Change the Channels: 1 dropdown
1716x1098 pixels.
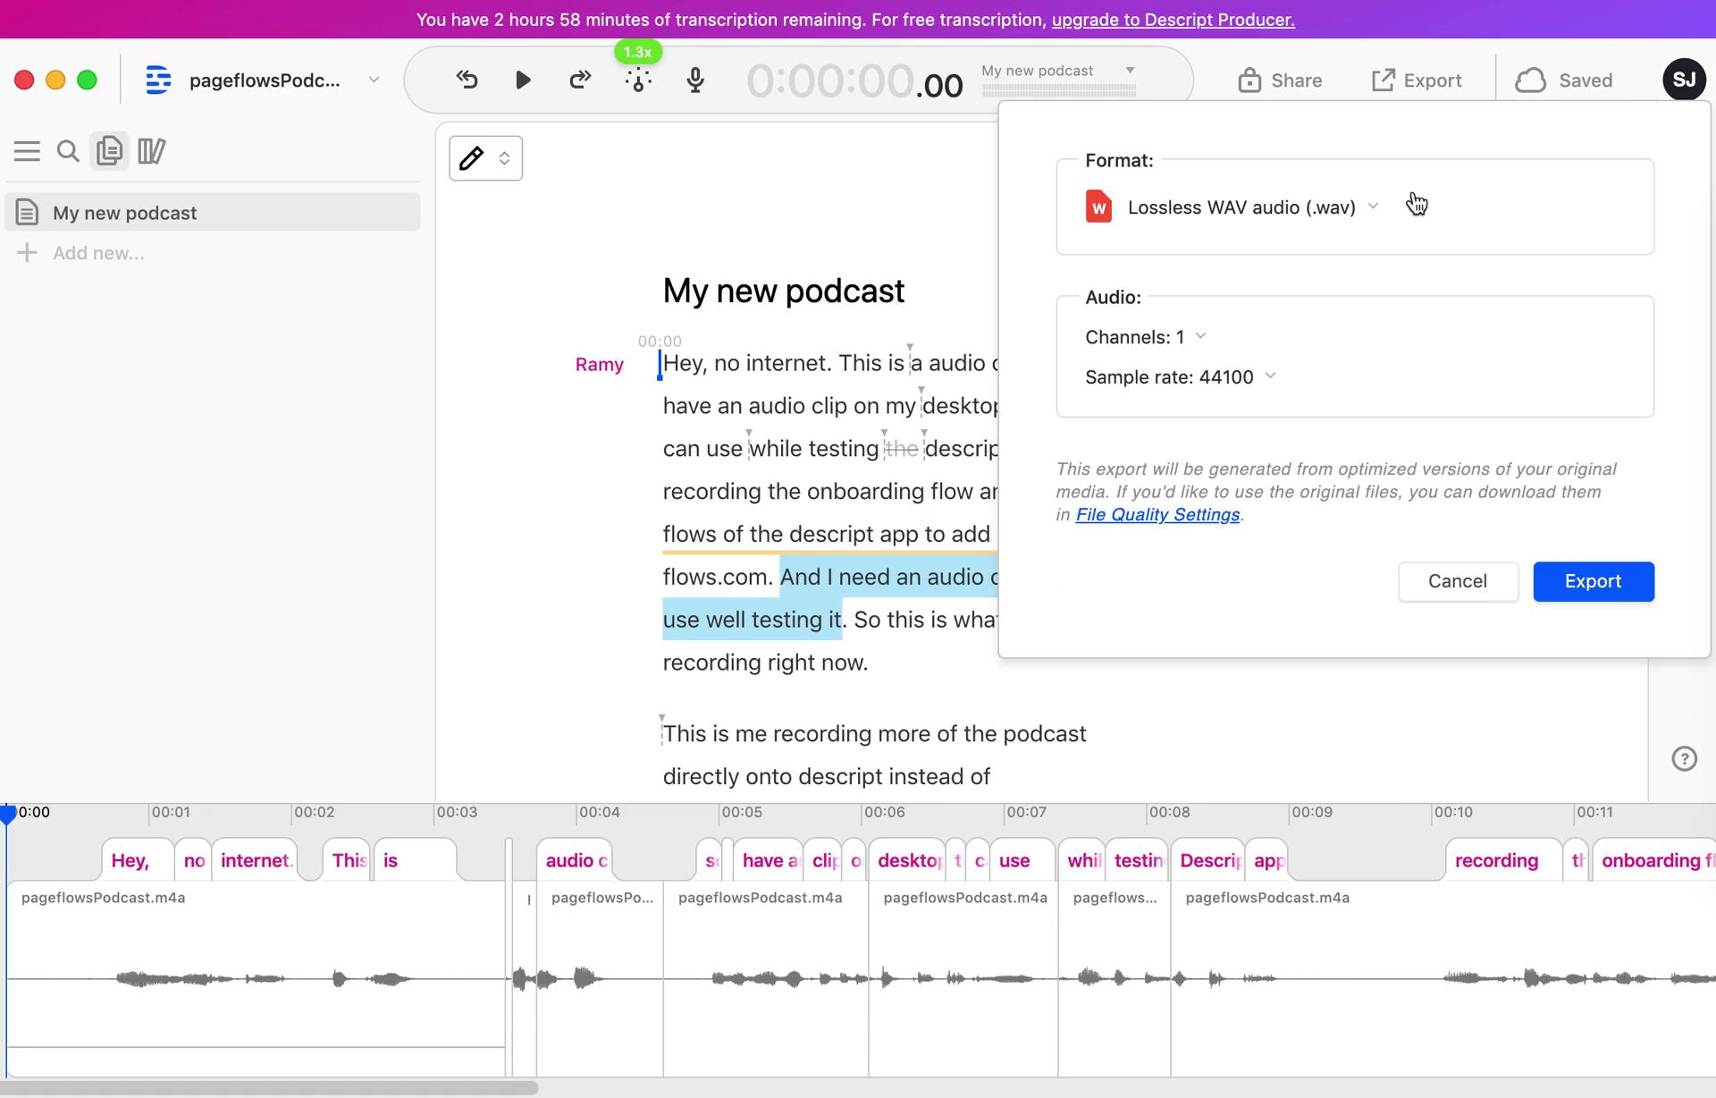[x=1146, y=337]
